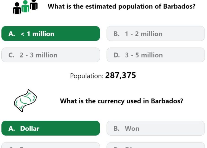207x148 pixels.
Task: Click the 287,375 population figure
Action: pyautogui.click(x=121, y=75)
